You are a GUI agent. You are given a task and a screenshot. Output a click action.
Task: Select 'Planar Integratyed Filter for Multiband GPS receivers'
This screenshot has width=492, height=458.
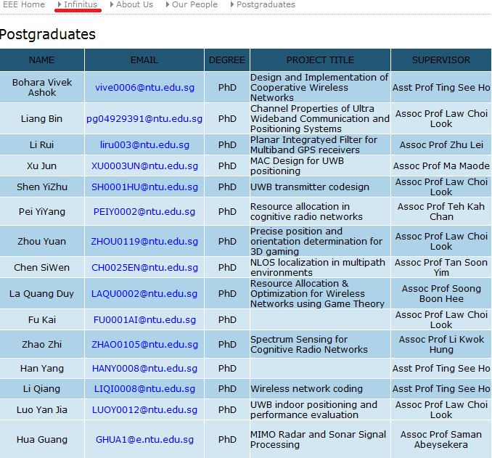point(313,144)
